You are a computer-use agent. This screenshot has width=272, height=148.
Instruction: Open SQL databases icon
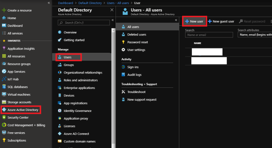[4, 87]
